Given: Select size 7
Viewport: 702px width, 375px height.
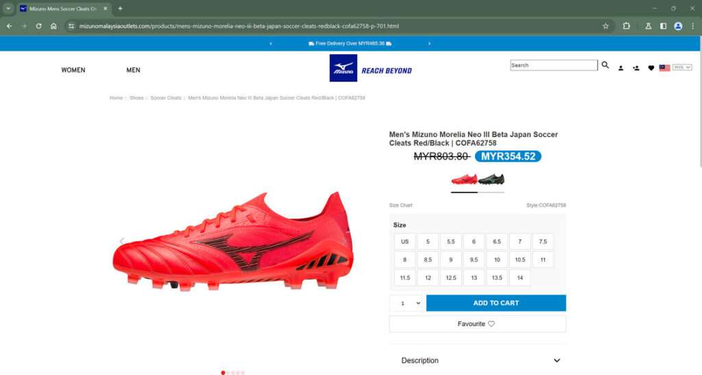Looking at the screenshot, I should coord(520,241).
